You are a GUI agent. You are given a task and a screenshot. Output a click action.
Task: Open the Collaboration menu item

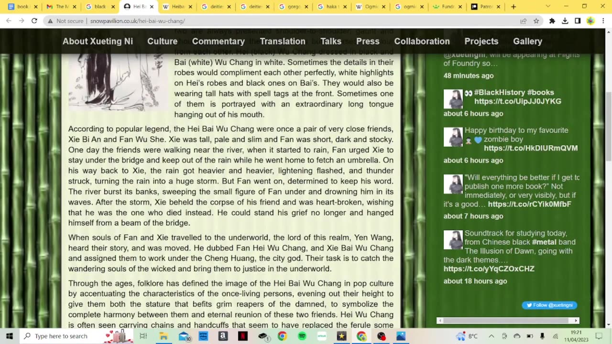[422, 41]
